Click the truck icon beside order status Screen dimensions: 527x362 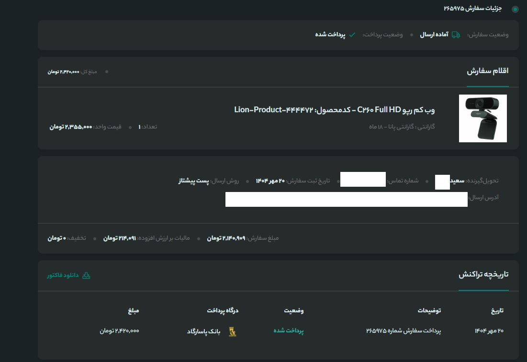tap(456, 35)
